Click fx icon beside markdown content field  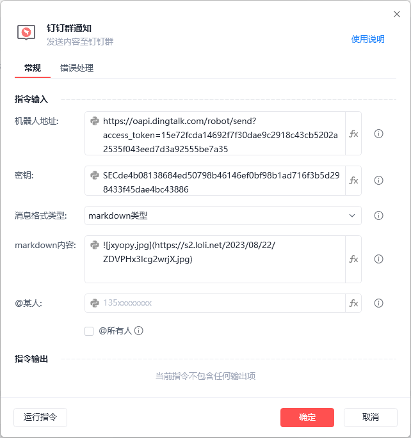pyautogui.click(x=353, y=259)
